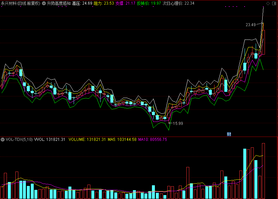Select the latest red candlestick at chart right
This screenshot has width=278, height=199.
pos(264,42)
